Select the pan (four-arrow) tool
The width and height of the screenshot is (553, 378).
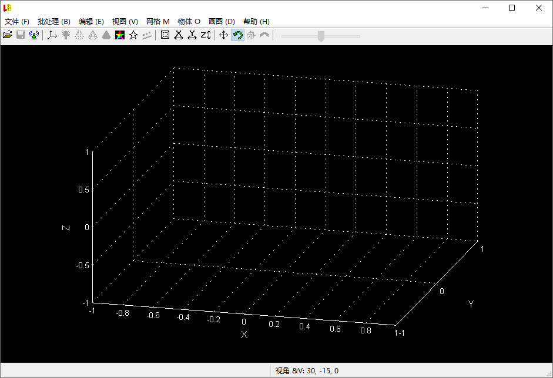(x=223, y=35)
